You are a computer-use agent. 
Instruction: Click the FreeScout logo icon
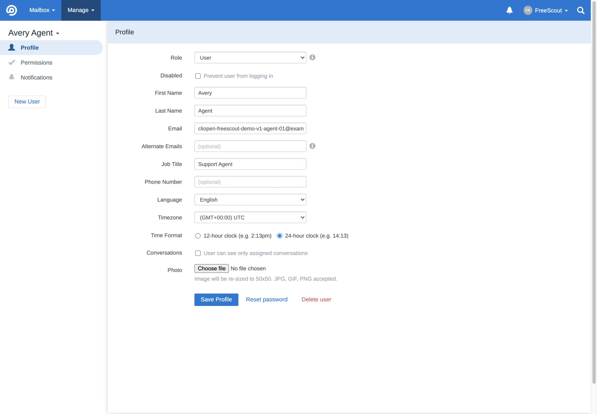point(12,10)
